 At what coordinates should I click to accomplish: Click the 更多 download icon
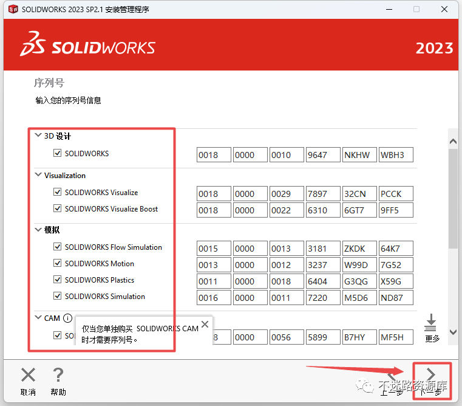point(430,323)
